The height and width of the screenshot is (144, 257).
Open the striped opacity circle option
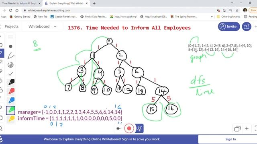tap(10, 65)
